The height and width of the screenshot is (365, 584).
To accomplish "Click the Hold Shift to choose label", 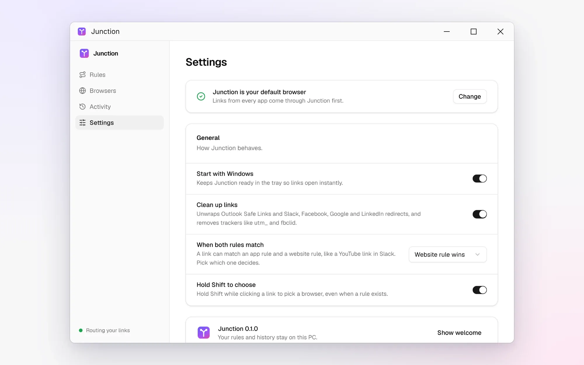I will 226,285.
